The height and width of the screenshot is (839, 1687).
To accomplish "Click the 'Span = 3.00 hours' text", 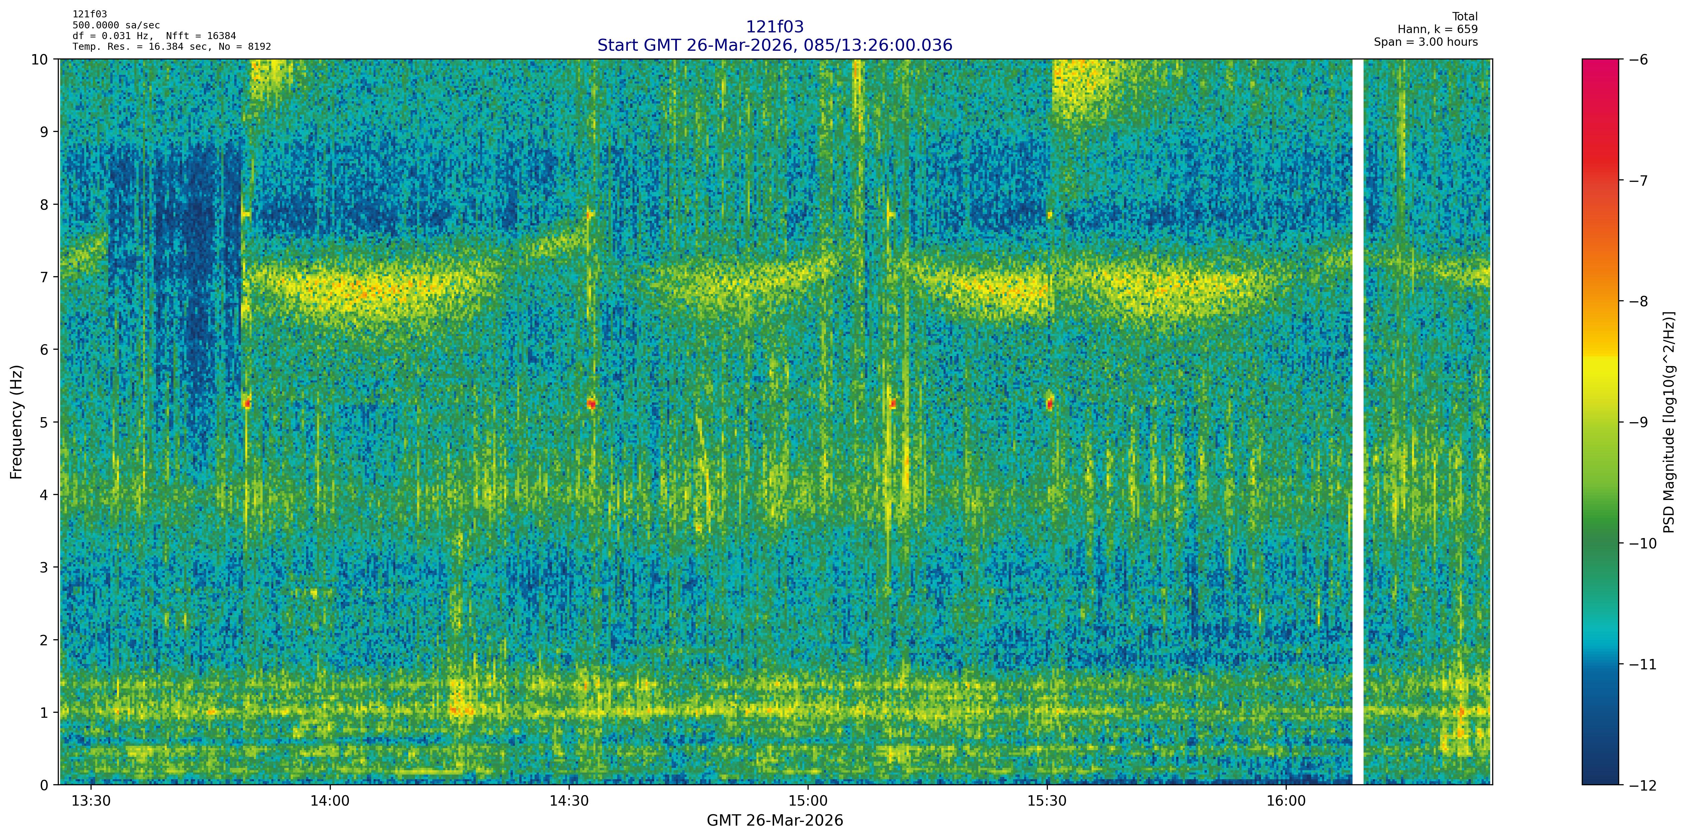I will 1425,42.
